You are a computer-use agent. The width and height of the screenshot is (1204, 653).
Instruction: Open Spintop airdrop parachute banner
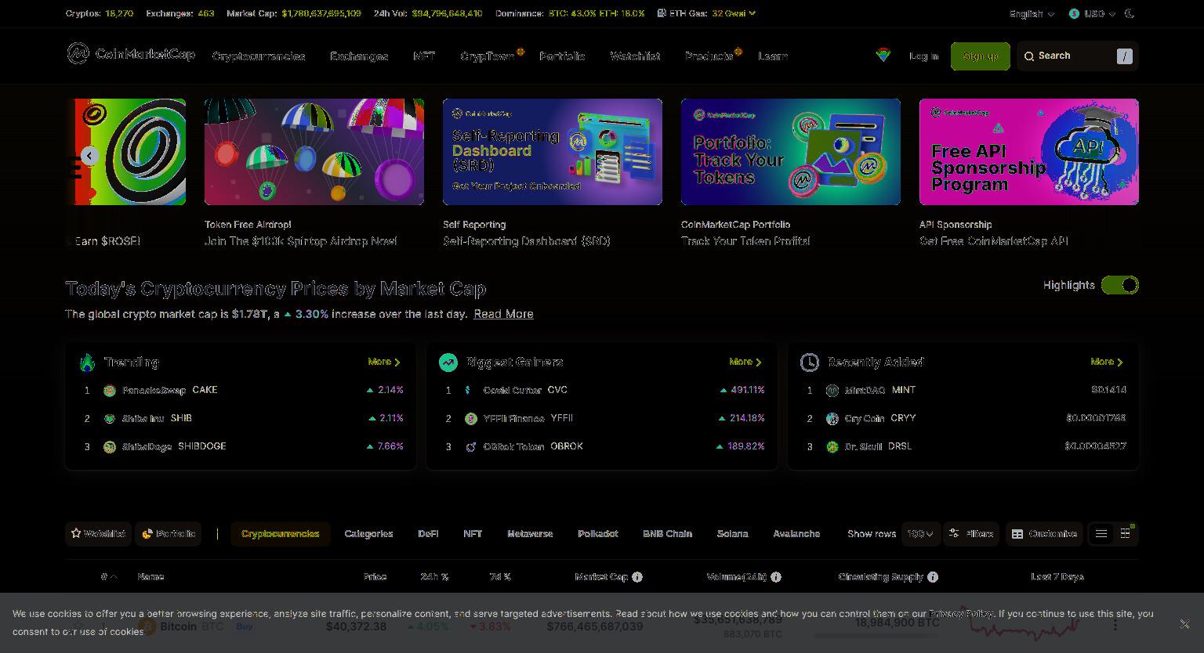tap(314, 152)
